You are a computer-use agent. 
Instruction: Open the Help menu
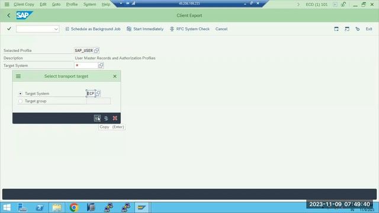(105, 4)
